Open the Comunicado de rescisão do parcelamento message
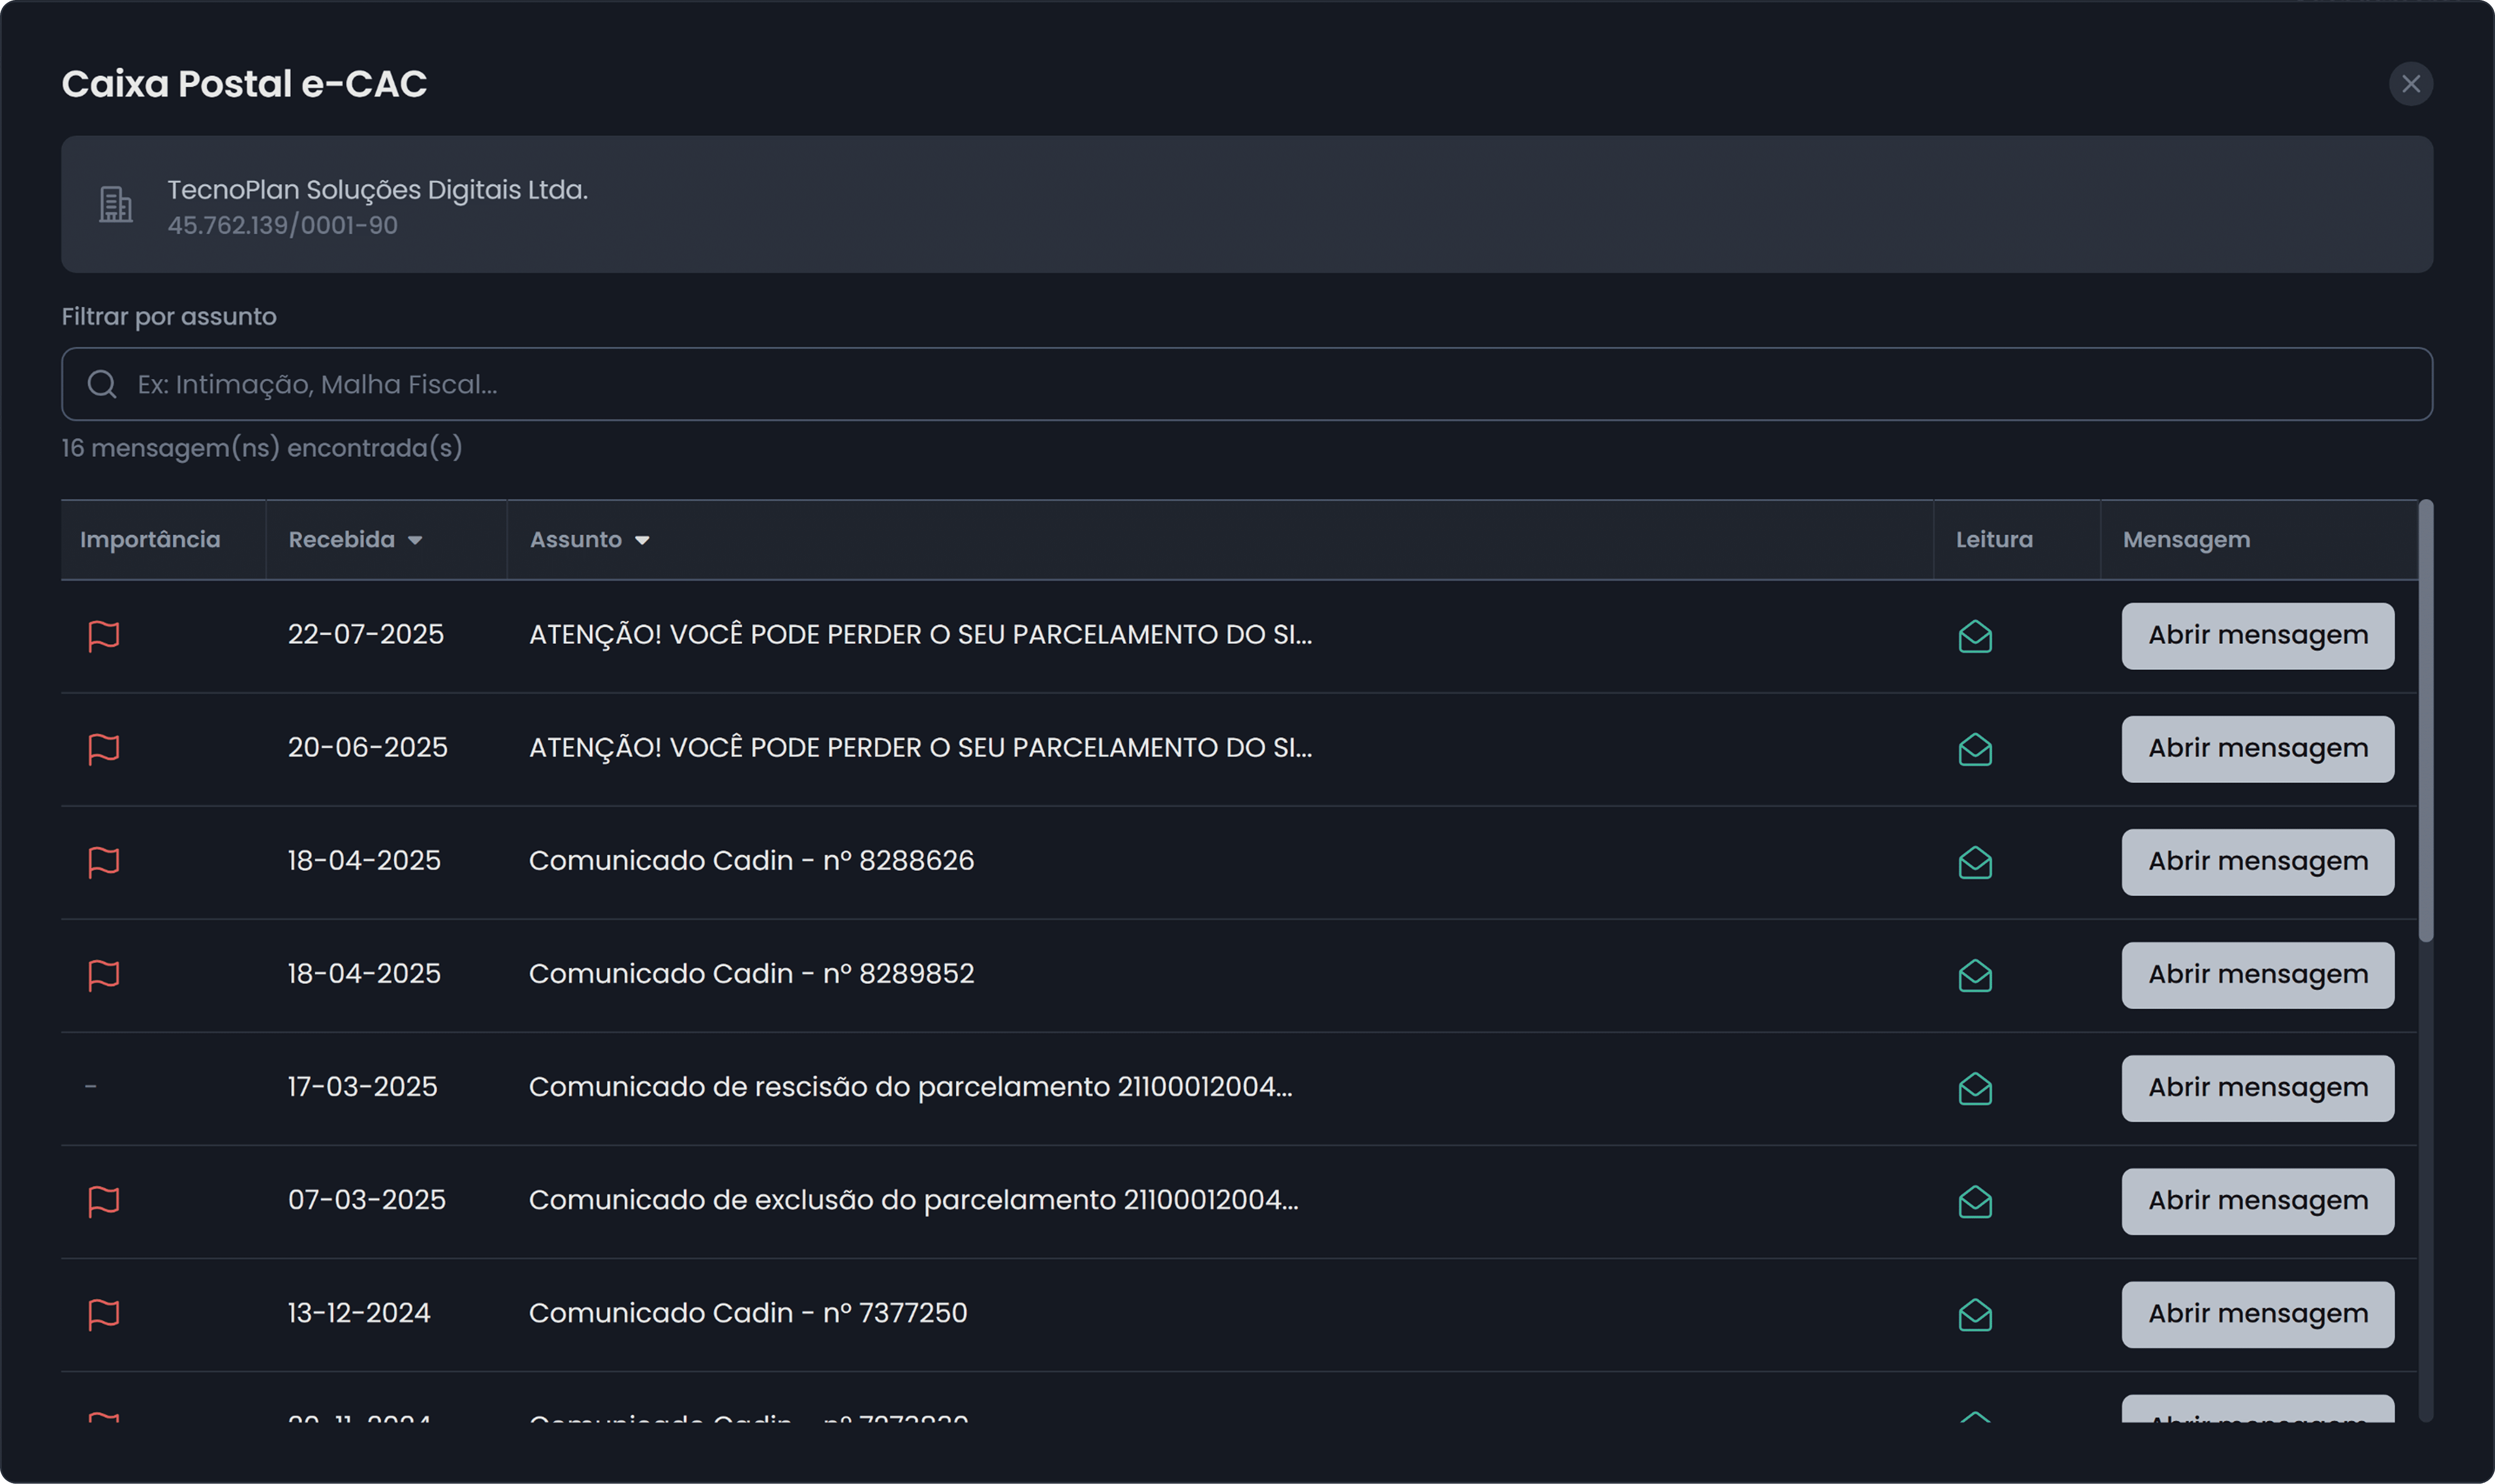Image resolution: width=2495 pixels, height=1484 pixels. click(x=2257, y=1088)
